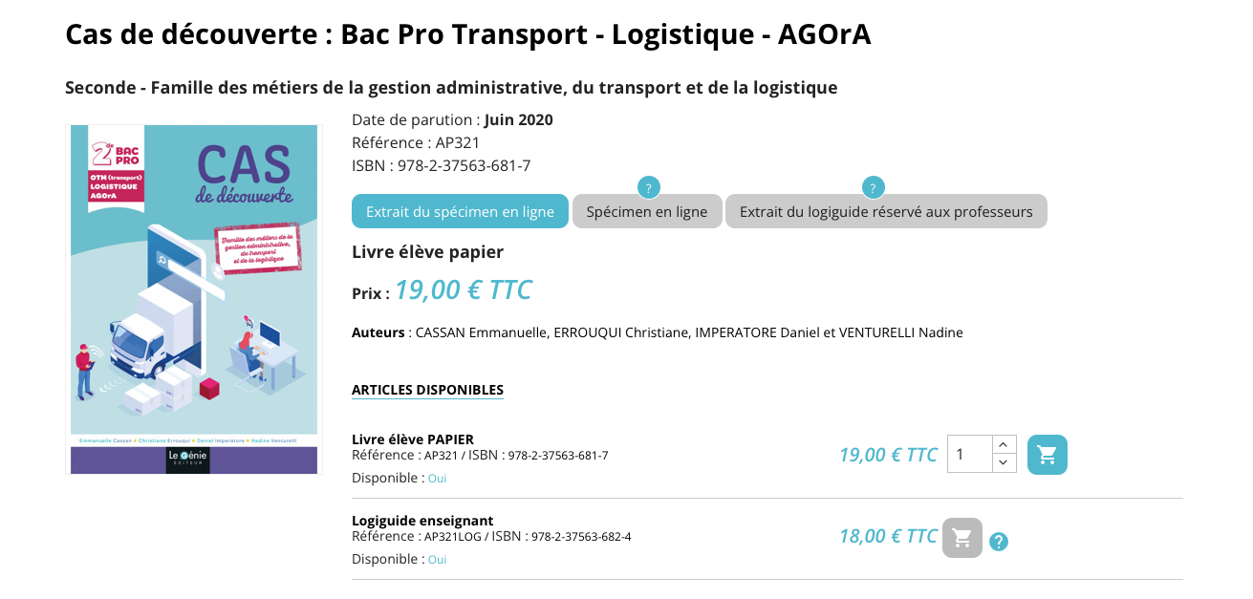Click the page title Cas de découverte Bac Pro
Image resolution: width=1253 pixels, height=599 pixels.
468,34
